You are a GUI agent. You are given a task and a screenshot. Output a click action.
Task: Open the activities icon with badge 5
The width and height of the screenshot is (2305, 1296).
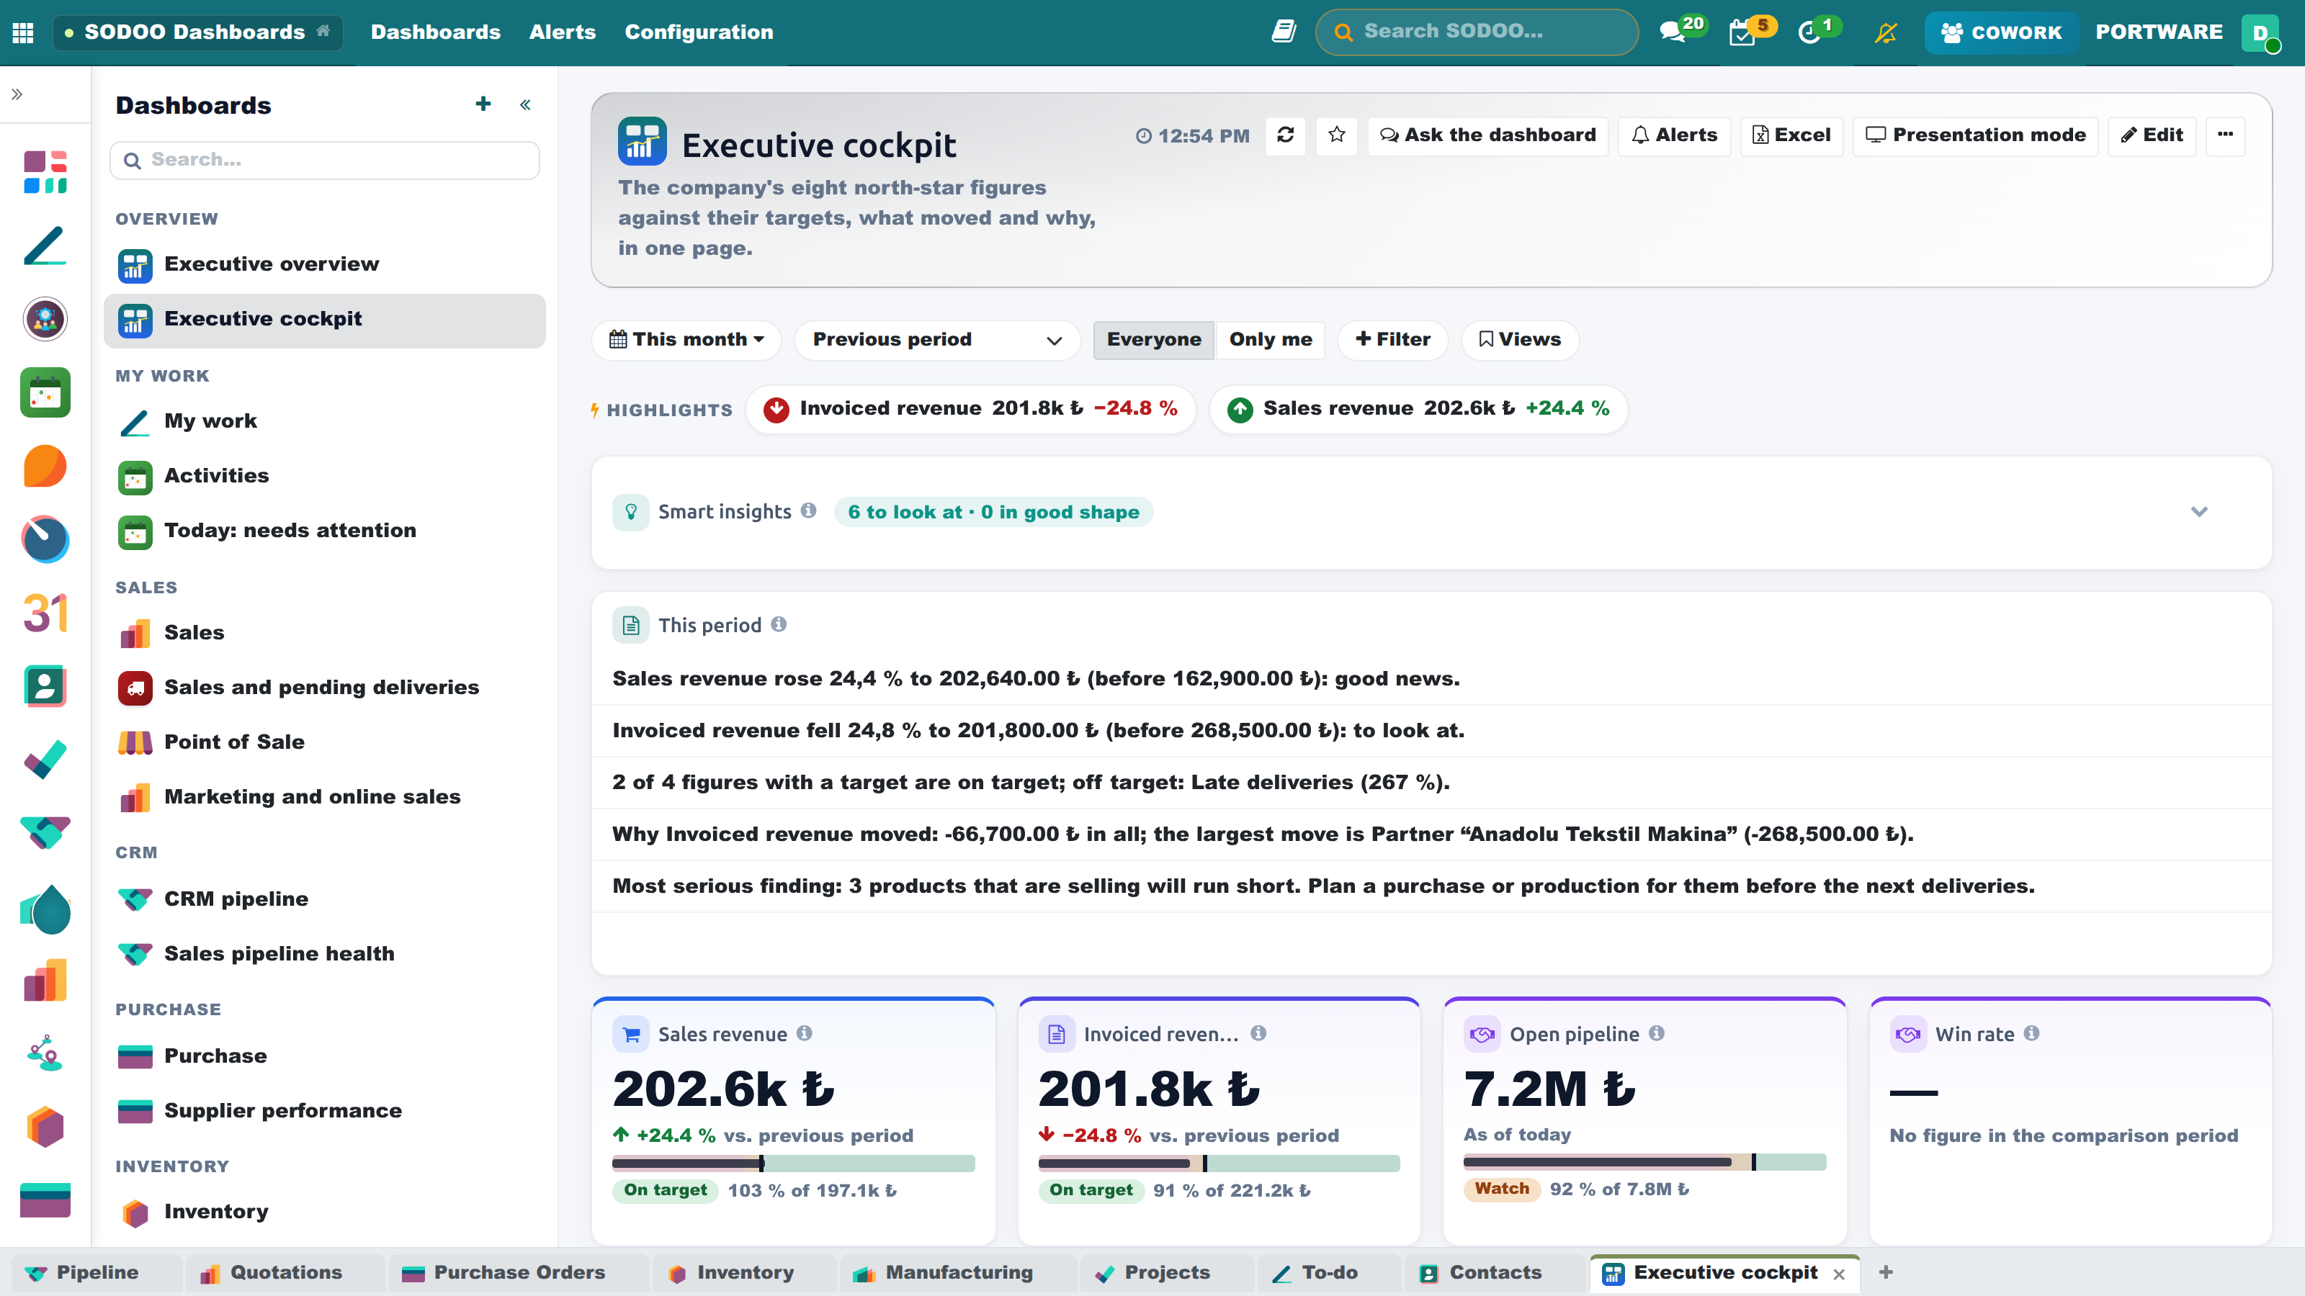[1742, 32]
